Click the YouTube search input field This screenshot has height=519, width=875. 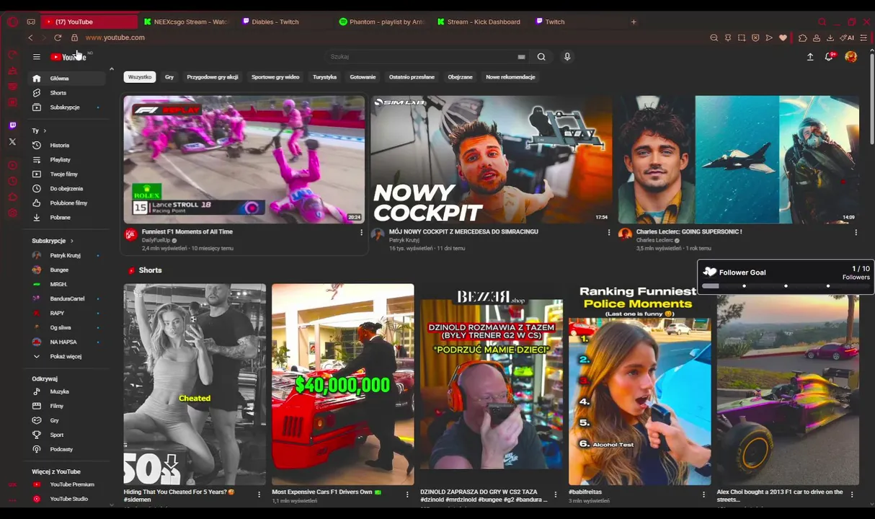point(422,56)
